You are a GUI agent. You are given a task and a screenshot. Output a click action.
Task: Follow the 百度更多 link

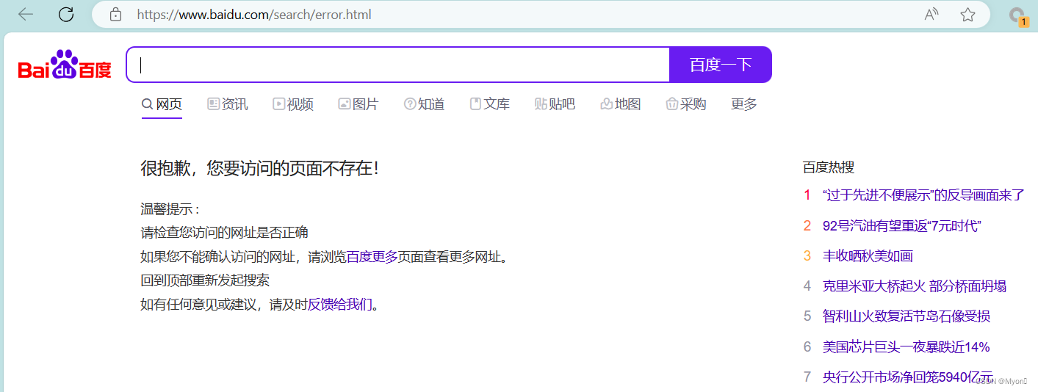click(372, 257)
